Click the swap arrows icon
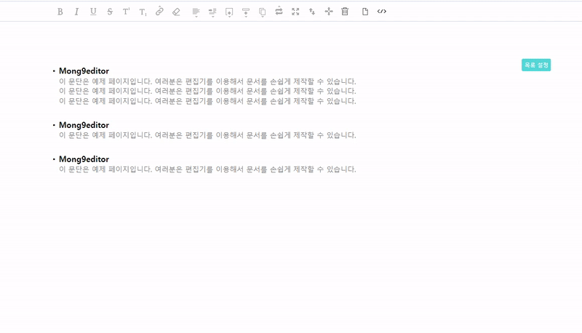Image resolution: width=582 pixels, height=333 pixels. tap(279, 12)
